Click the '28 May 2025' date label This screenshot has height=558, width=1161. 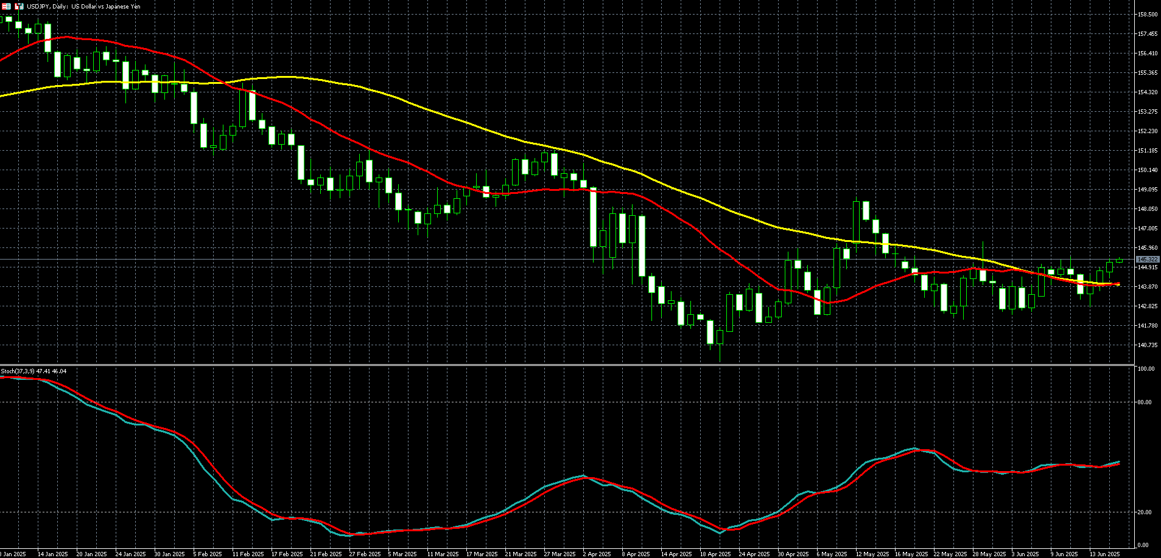[989, 554]
